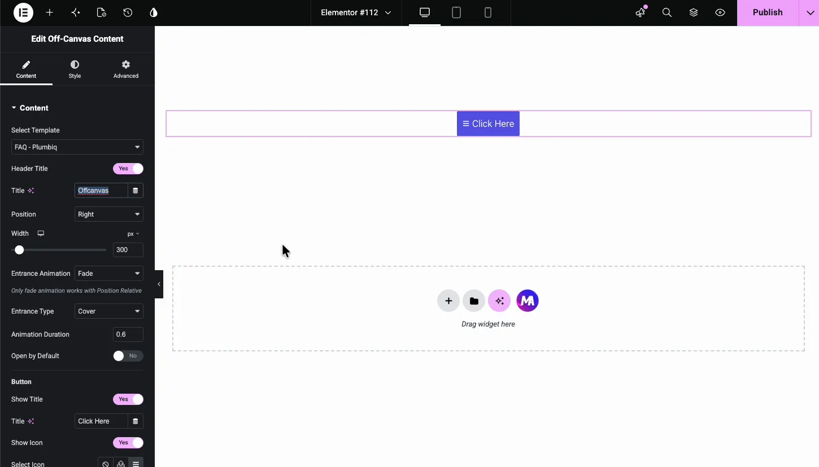819x467 pixels.
Task: Toggle the Show Icon switch
Action: point(128,443)
